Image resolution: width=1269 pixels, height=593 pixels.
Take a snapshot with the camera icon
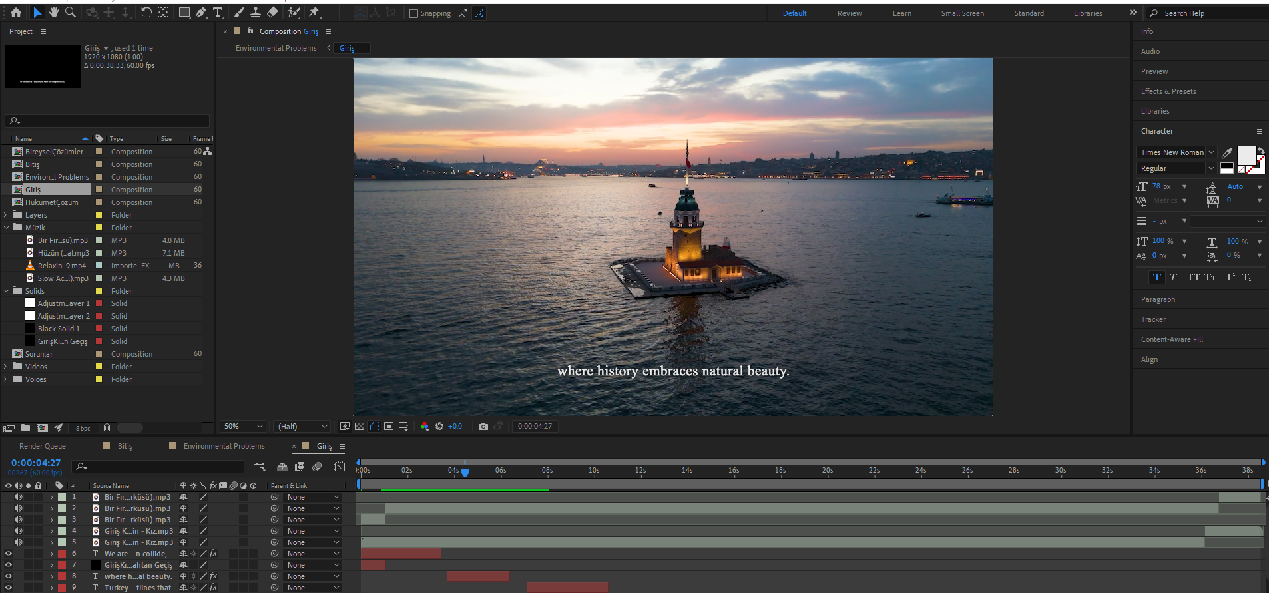point(483,426)
